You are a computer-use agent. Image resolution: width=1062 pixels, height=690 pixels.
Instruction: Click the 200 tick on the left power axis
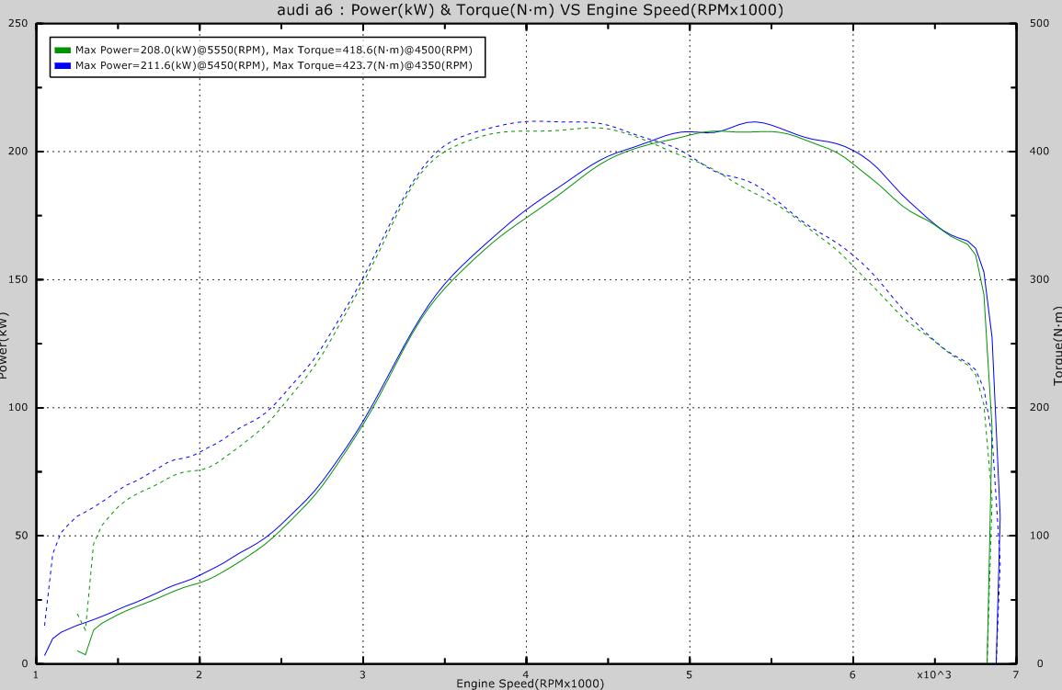click(x=18, y=152)
